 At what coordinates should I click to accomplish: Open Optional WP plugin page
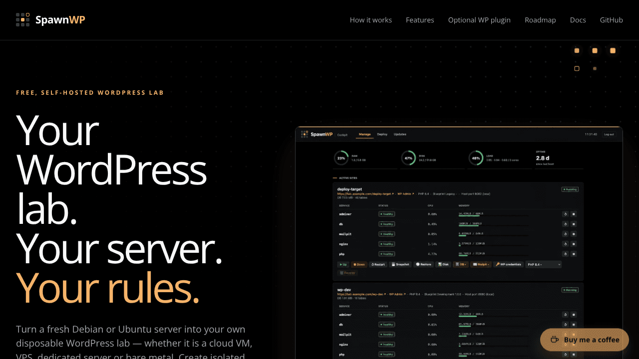pos(479,20)
